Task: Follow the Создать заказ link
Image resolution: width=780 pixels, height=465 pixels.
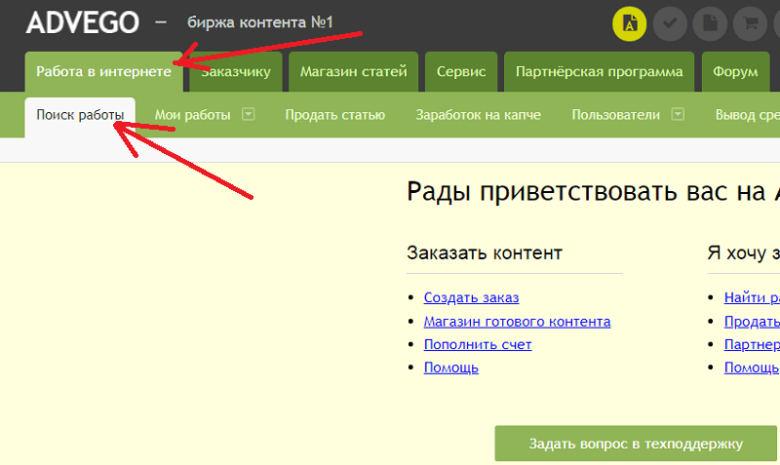Action: [x=471, y=297]
